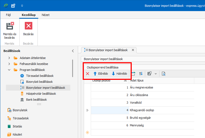Screen dimensions: 205x138
Task: Move column later with Hátrébb
Action: click(x=119, y=74)
